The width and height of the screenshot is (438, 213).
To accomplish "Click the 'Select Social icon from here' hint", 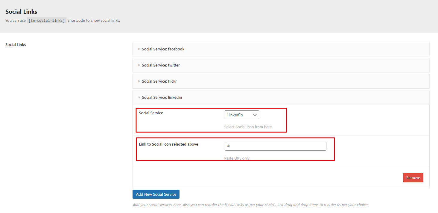I will click(x=248, y=127).
